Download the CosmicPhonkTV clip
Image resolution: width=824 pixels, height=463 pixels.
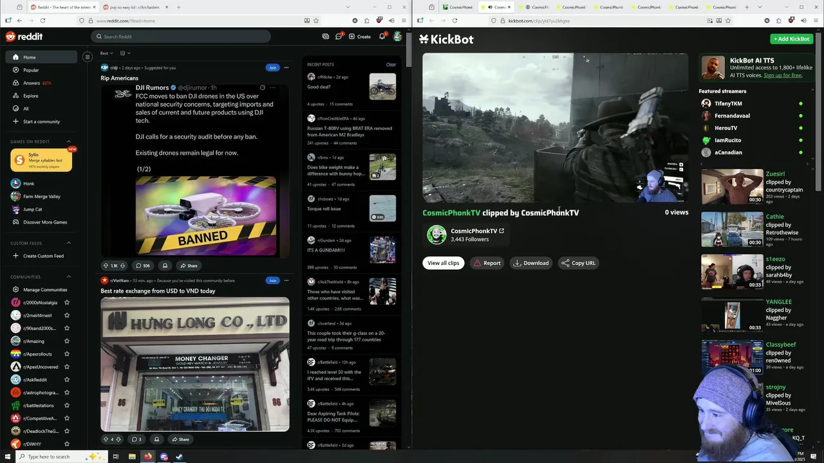pyautogui.click(x=531, y=263)
